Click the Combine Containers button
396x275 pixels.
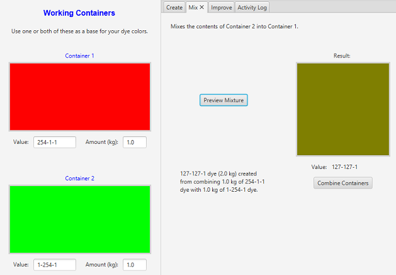pos(343,183)
